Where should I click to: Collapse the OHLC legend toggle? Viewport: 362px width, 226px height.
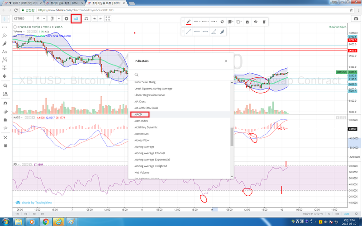tap(15, 27)
